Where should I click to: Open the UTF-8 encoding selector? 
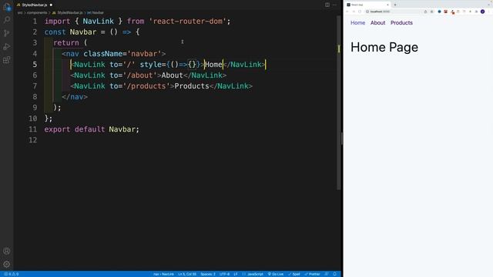click(224, 274)
